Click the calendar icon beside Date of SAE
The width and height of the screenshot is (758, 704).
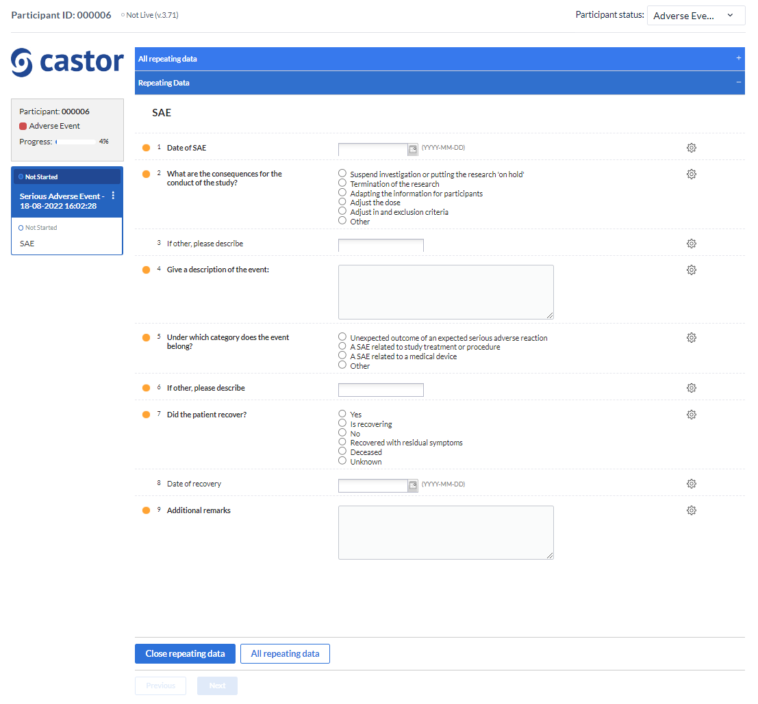[414, 149]
